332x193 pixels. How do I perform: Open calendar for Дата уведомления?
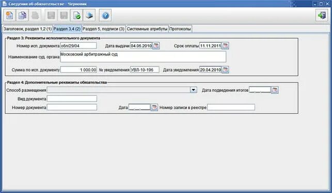[225, 69]
